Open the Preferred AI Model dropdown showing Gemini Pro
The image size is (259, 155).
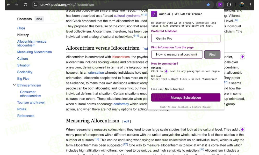[186, 38]
